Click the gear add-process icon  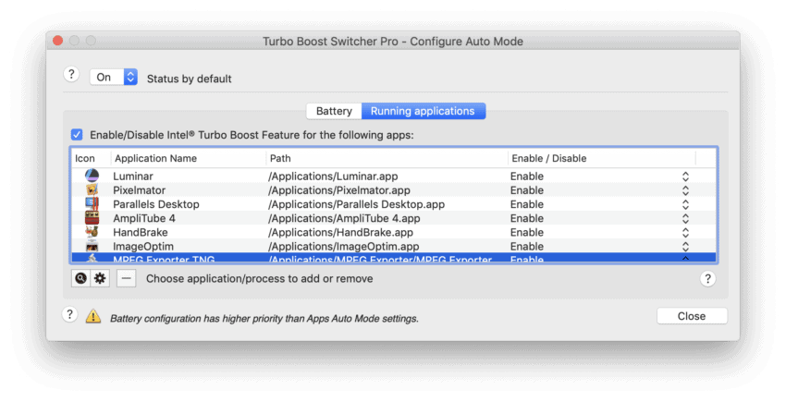click(100, 278)
